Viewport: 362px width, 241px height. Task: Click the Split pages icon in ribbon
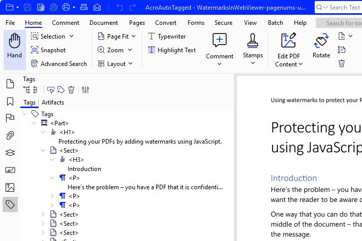342,50
